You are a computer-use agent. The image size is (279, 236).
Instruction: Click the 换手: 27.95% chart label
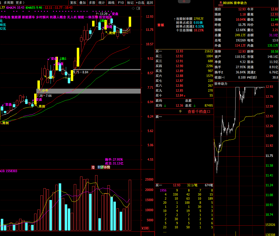(114, 160)
